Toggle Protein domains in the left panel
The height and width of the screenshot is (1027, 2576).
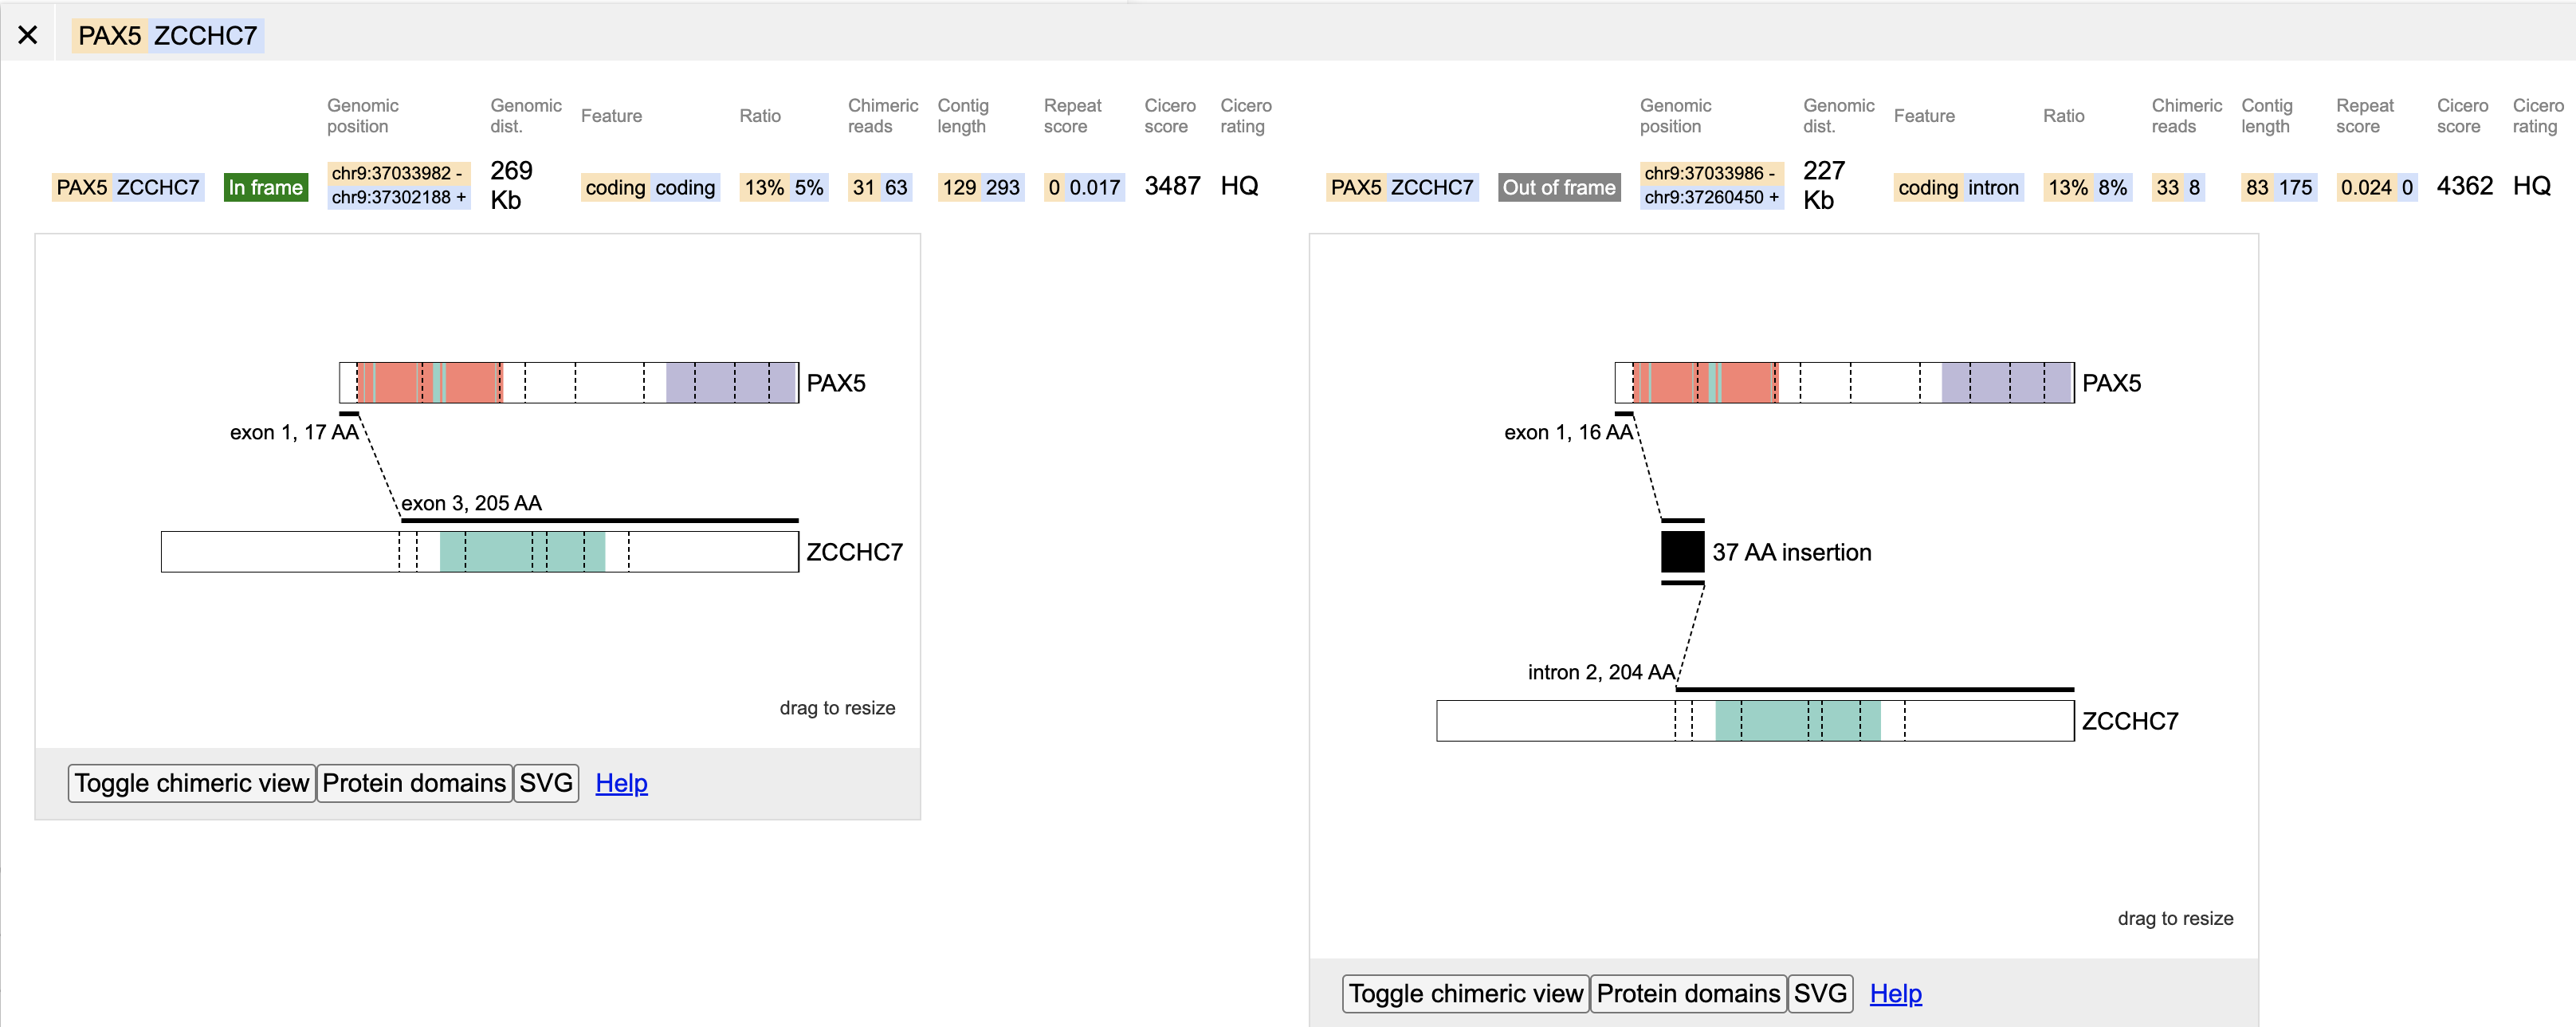coord(414,783)
